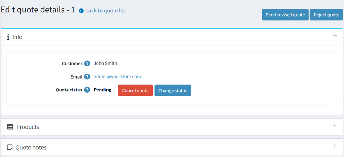Expand Quote notes with the plus icon

pyautogui.click(x=335, y=146)
